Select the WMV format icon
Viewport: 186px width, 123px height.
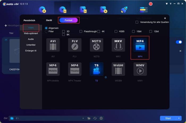coord(140,69)
